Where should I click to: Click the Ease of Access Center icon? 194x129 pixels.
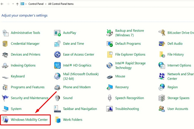pyautogui.click(x=57, y=54)
